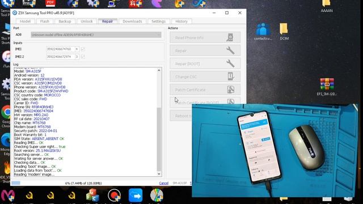Click the "Reading 'modem' image..." log line
Image resolution: width=363 pixels, height=204 pixels.
[x=34, y=175]
